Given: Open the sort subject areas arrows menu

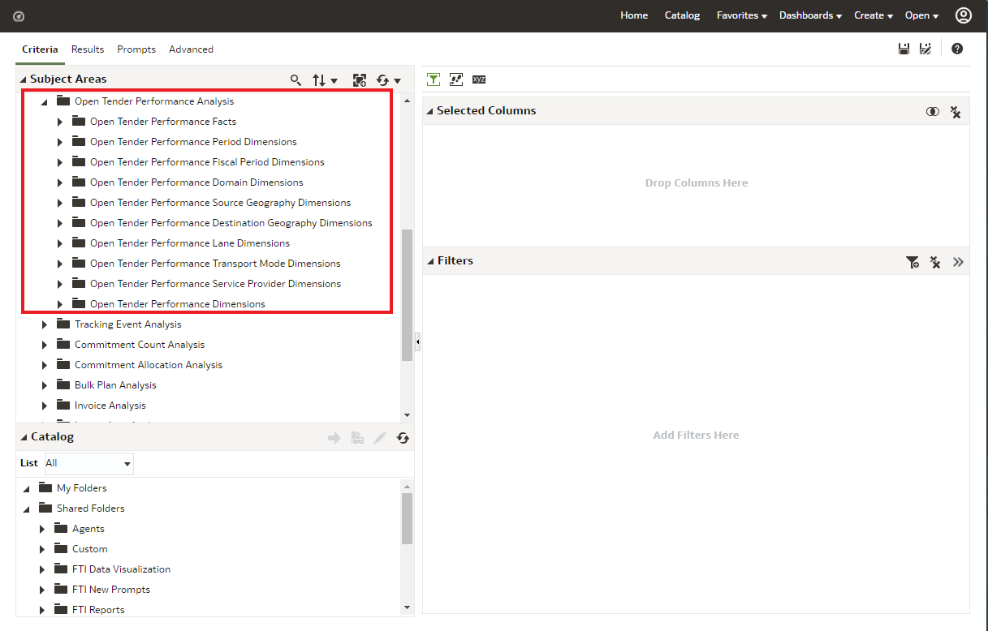Looking at the screenshot, I should [325, 79].
